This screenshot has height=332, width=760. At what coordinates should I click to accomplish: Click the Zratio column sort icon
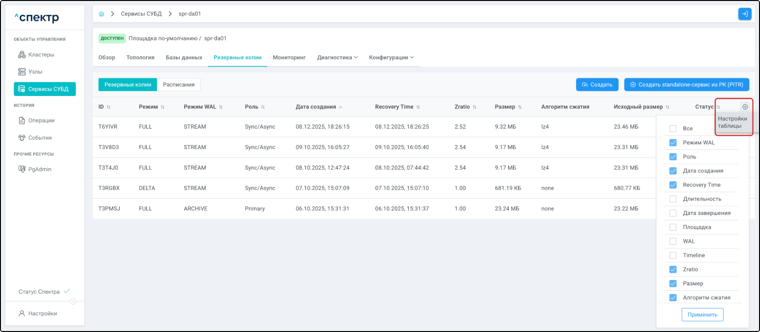[x=474, y=107]
